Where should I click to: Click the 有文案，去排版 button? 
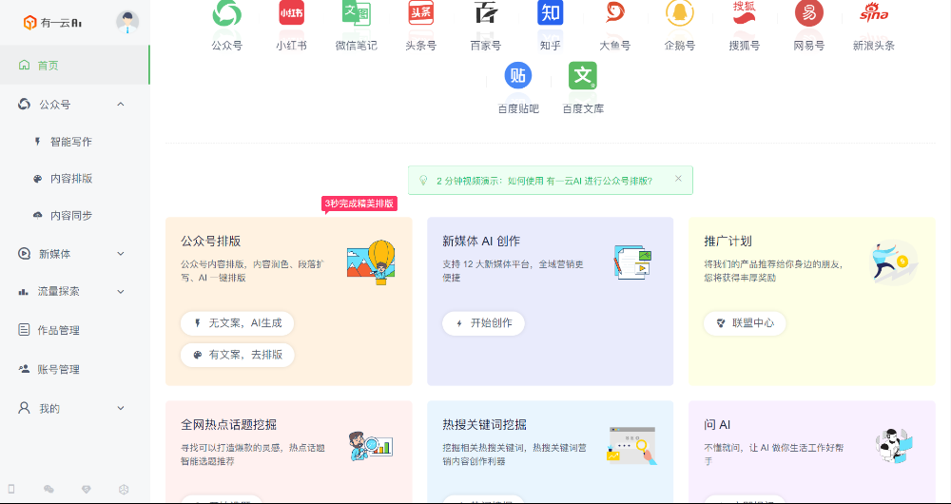pyautogui.click(x=237, y=355)
